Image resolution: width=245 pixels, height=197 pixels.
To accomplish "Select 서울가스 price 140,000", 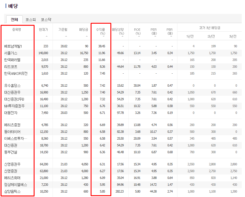I will click(x=43, y=53).
